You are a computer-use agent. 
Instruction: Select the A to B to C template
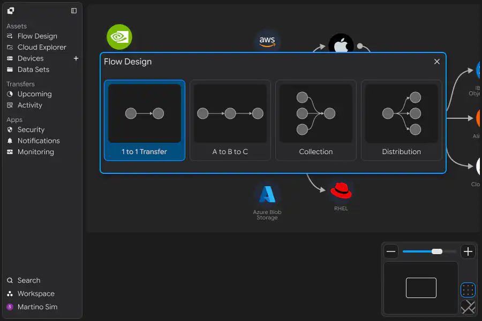tap(230, 120)
